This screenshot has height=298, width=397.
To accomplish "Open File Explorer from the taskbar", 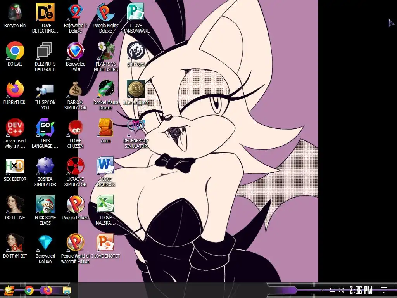I will [x=67, y=290].
